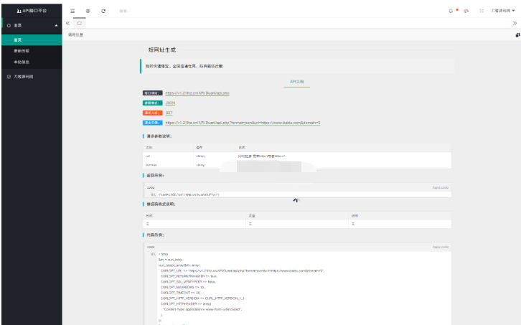Image resolution: width=521 pixels, height=325 pixels.
Task: Click the search input in top bar
Action: (144, 11)
